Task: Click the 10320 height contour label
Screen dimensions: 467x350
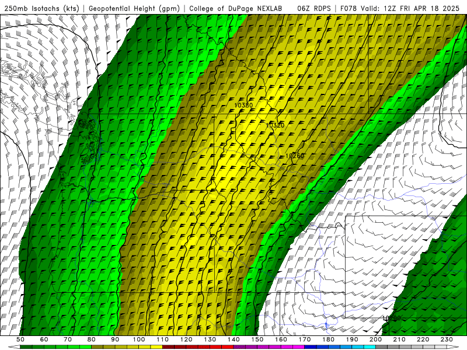Action: point(275,125)
